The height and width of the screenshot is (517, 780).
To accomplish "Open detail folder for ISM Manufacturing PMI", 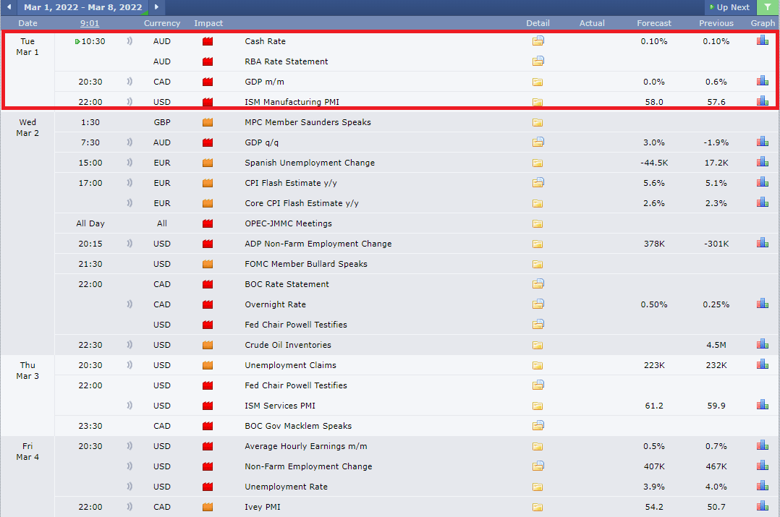I will click(x=538, y=103).
